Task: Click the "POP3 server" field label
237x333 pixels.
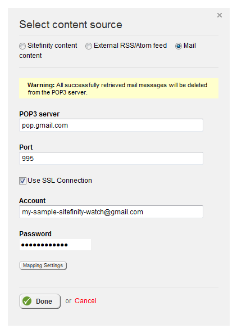Action: click(39, 114)
